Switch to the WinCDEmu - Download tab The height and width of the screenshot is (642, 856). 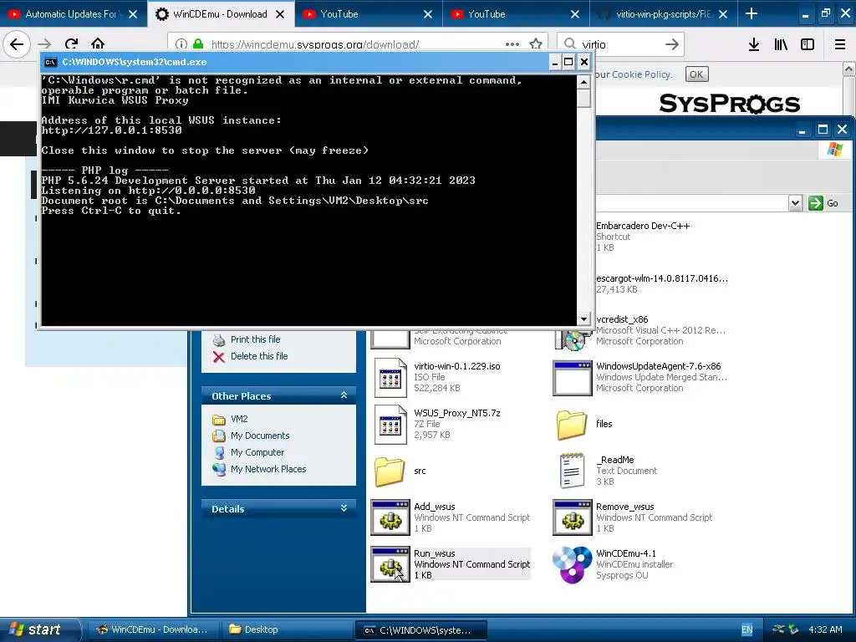220,14
